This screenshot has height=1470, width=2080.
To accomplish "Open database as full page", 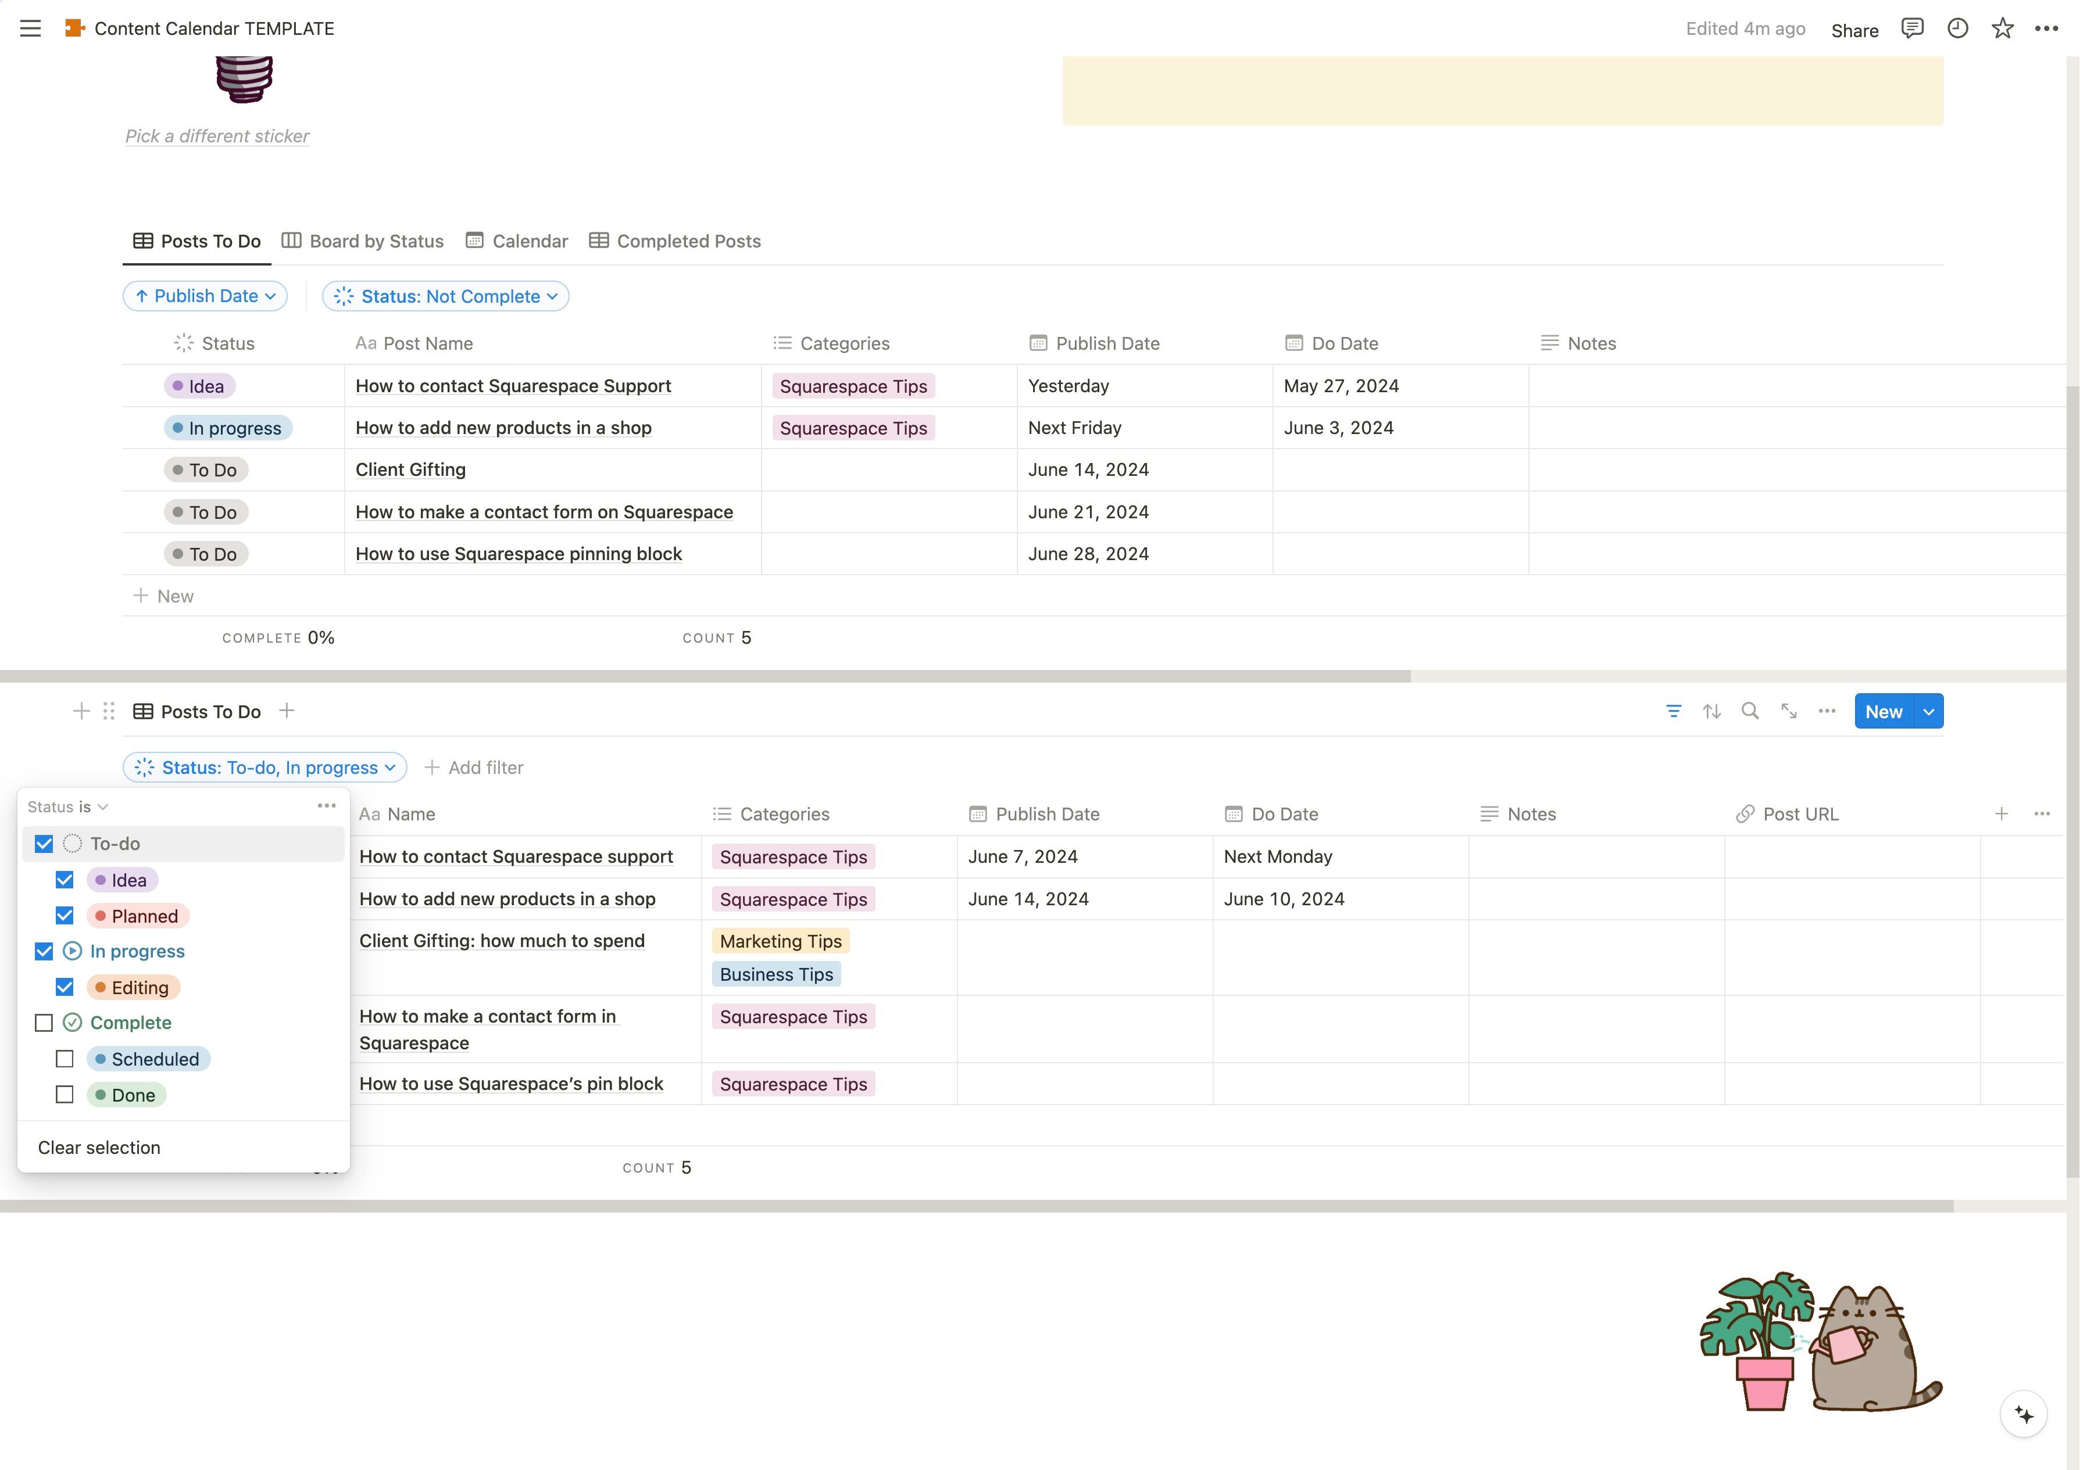I will [x=1788, y=711].
